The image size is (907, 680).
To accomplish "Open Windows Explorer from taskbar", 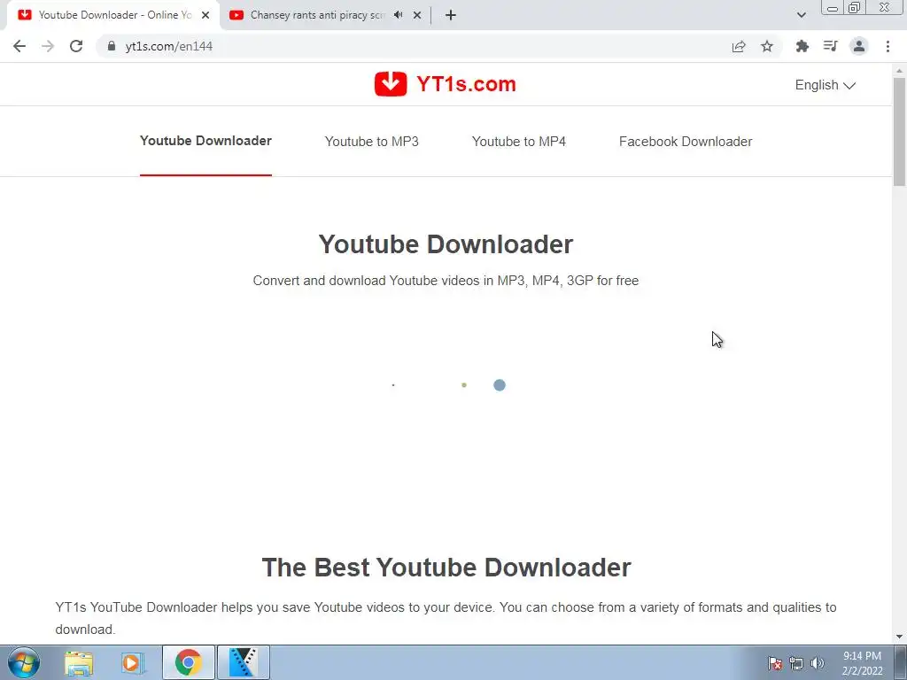I will (x=79, y=662).
